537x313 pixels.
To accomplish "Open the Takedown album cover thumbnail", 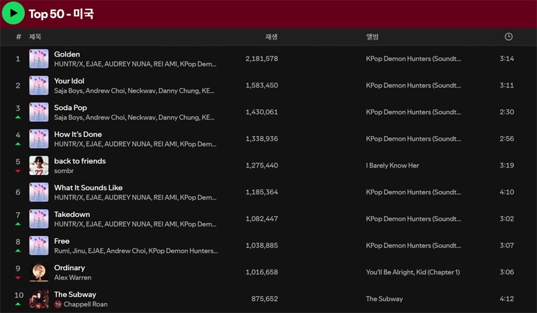I will tap(39, 218).
